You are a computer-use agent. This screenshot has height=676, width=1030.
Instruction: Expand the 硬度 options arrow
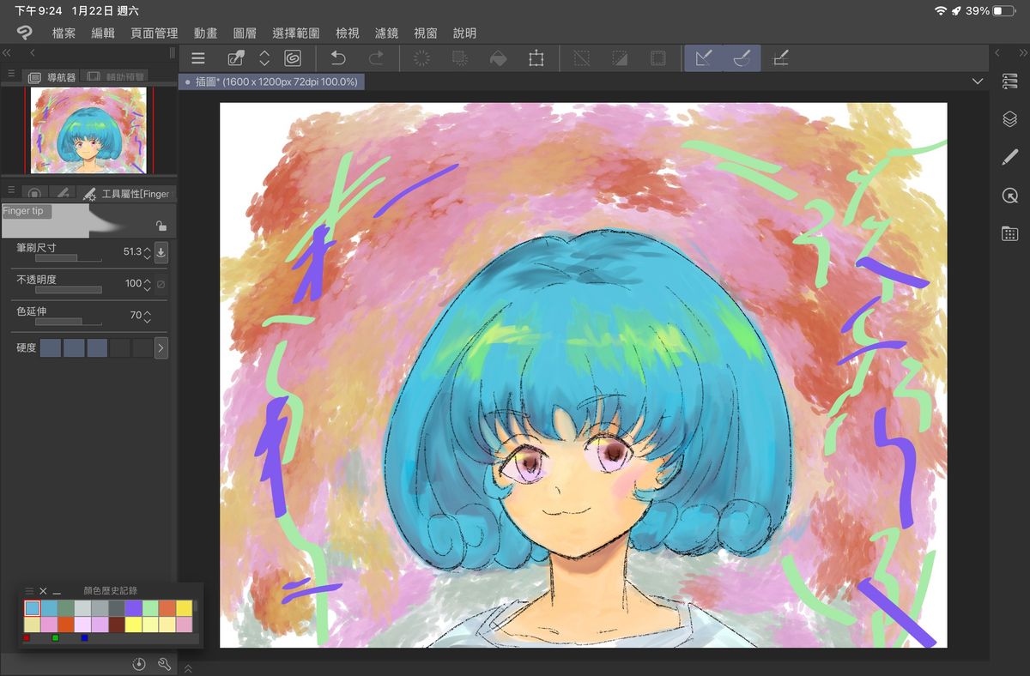(161, 347)
